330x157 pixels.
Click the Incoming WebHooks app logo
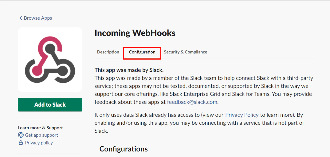pyautogui.click(x=50, y=60)
